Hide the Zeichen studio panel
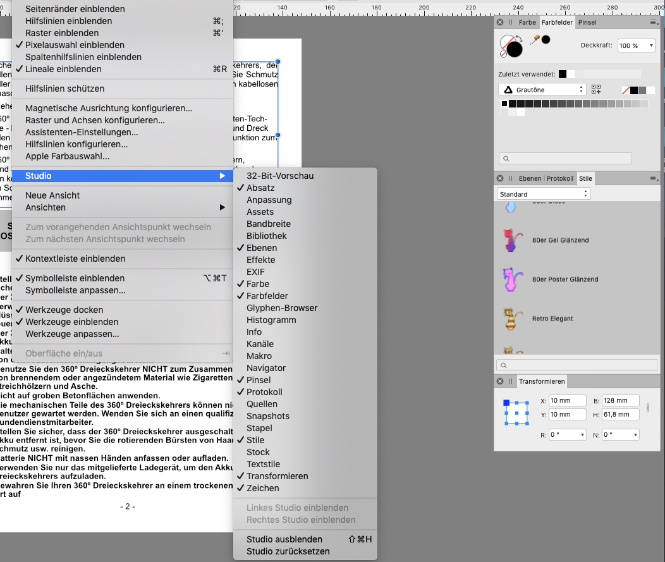 click(262, 488)
